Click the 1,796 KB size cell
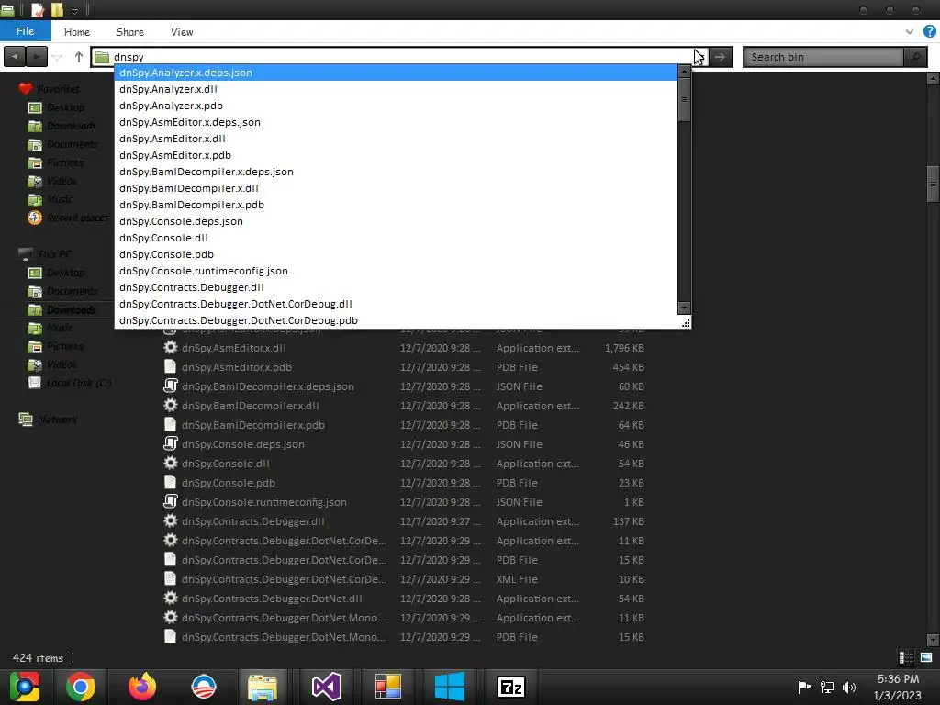 point(624,348)
